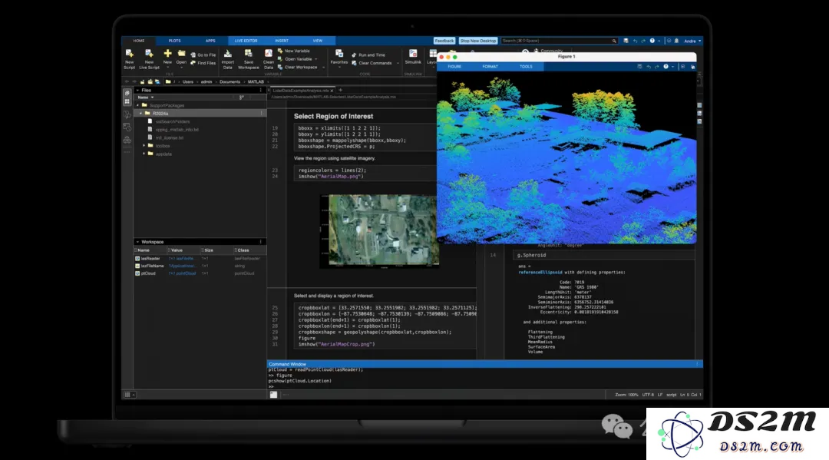Click the Users breadcrumb in path bar
Viewport: 829px width, 460px height.
188,82
